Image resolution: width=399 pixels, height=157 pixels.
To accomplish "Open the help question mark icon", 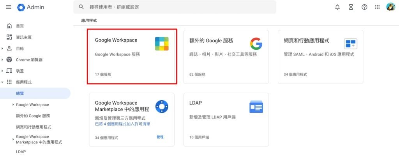I will click(364, 7).
